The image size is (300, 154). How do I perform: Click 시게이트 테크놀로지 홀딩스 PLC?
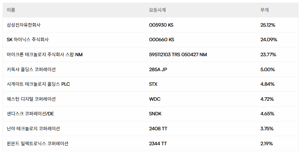coord(38,84)
